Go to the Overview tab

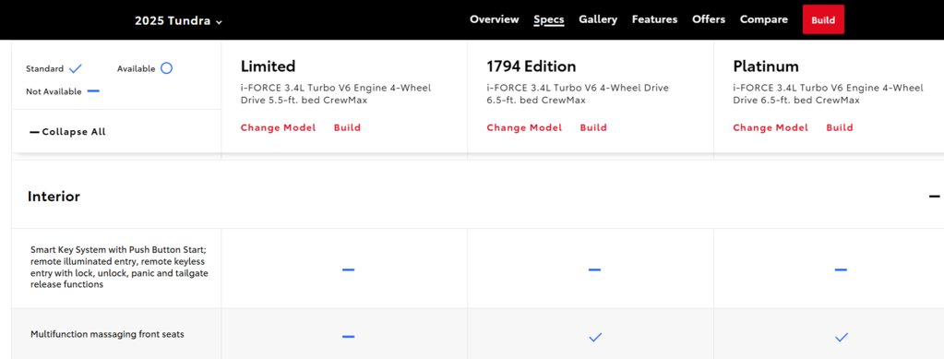[495, 19]
